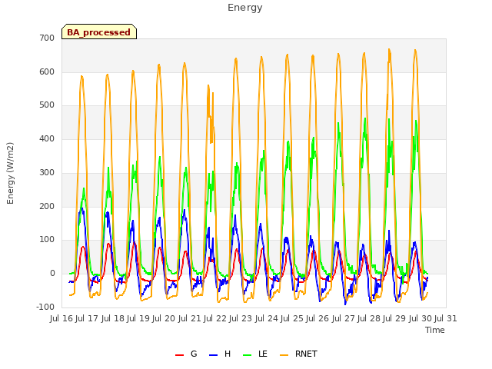Click the Energy chart title

click(x=244, y=8)
